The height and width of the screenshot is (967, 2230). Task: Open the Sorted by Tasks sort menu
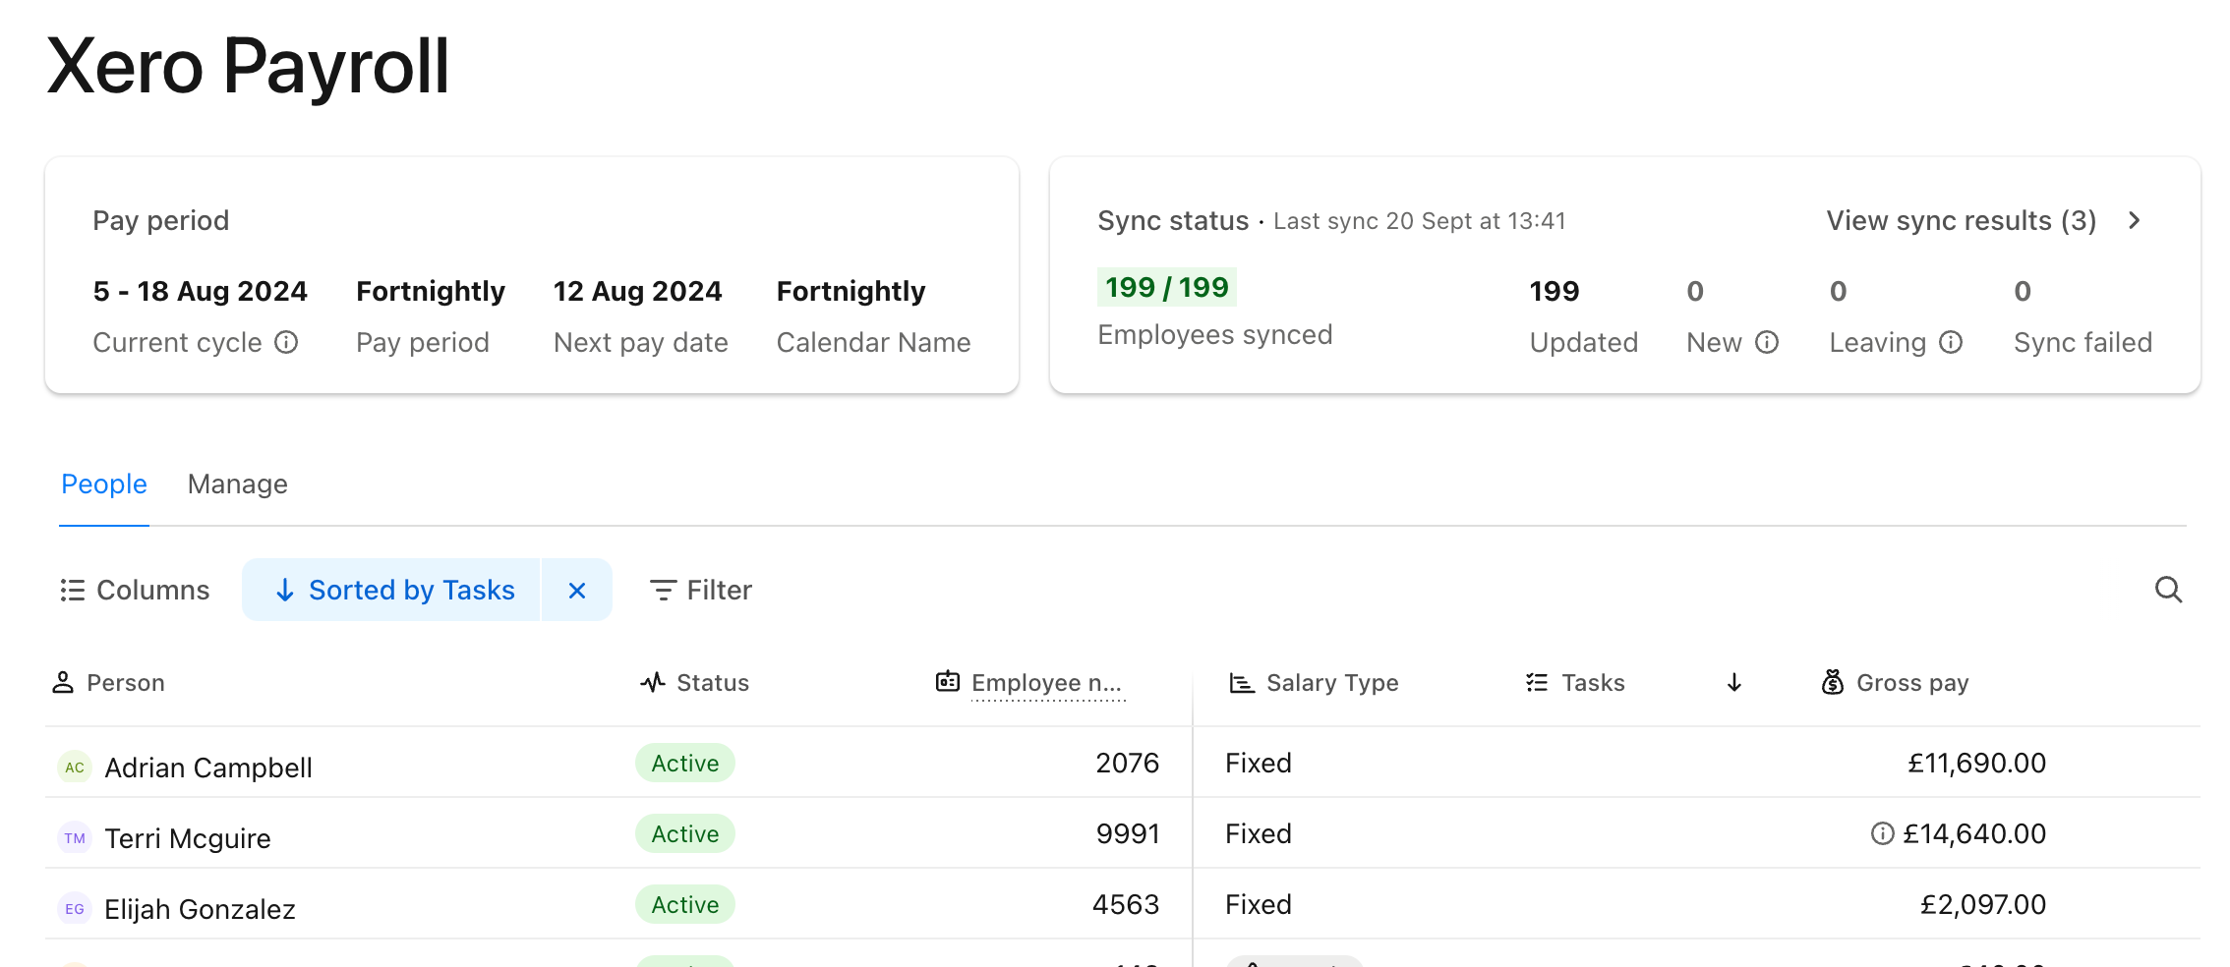pos(391,590)
